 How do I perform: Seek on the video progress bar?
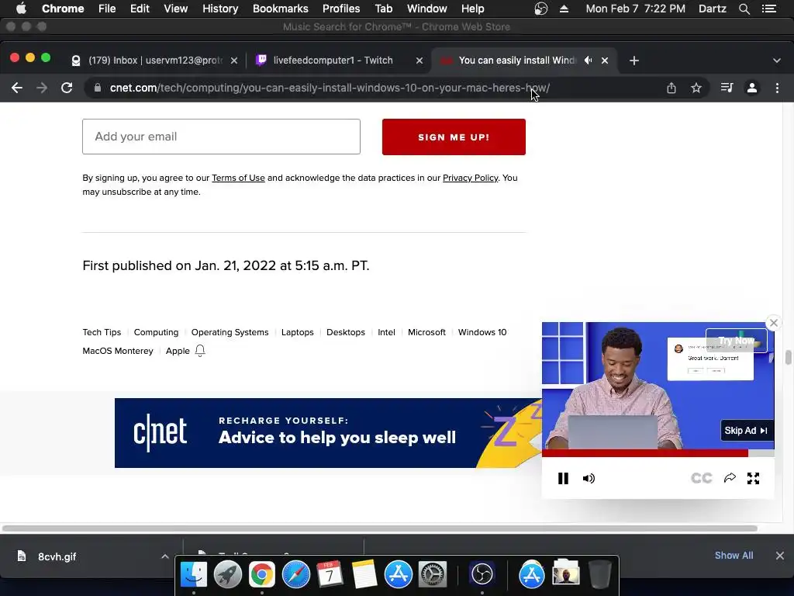point(658,453)
